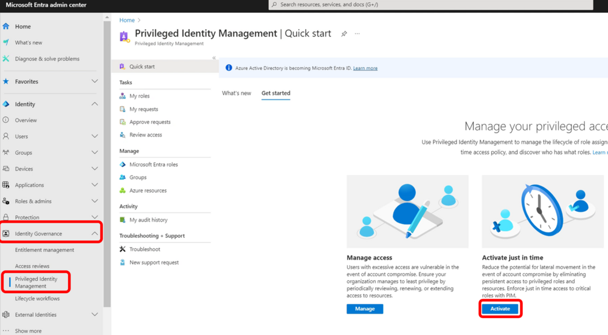This screenshot has height=335, width=608.
Task: Click the Troubleshoot wrench icon
Action: [123, 249]
